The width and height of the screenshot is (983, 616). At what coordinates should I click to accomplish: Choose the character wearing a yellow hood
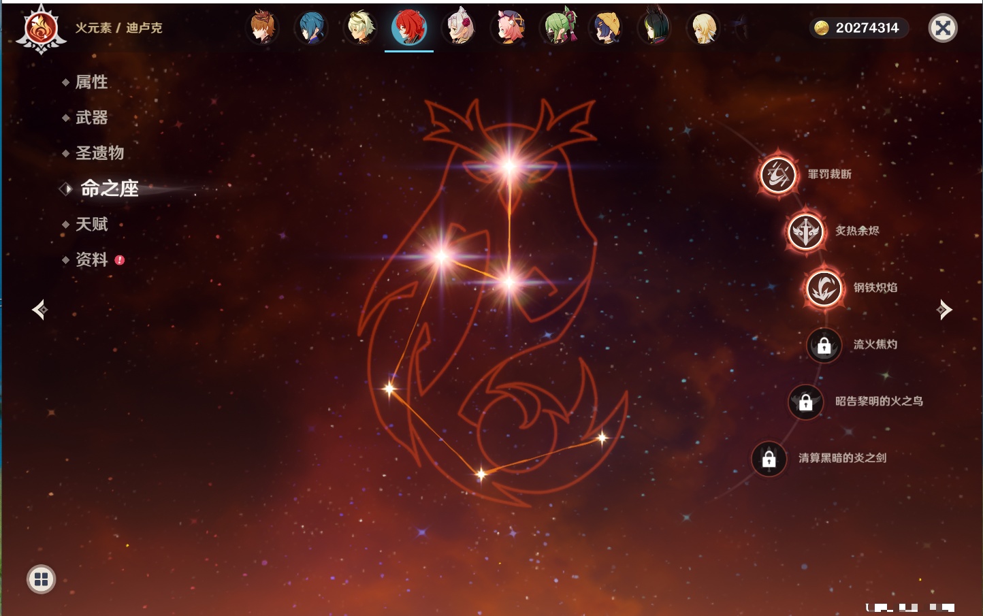[x=606, y=27]
